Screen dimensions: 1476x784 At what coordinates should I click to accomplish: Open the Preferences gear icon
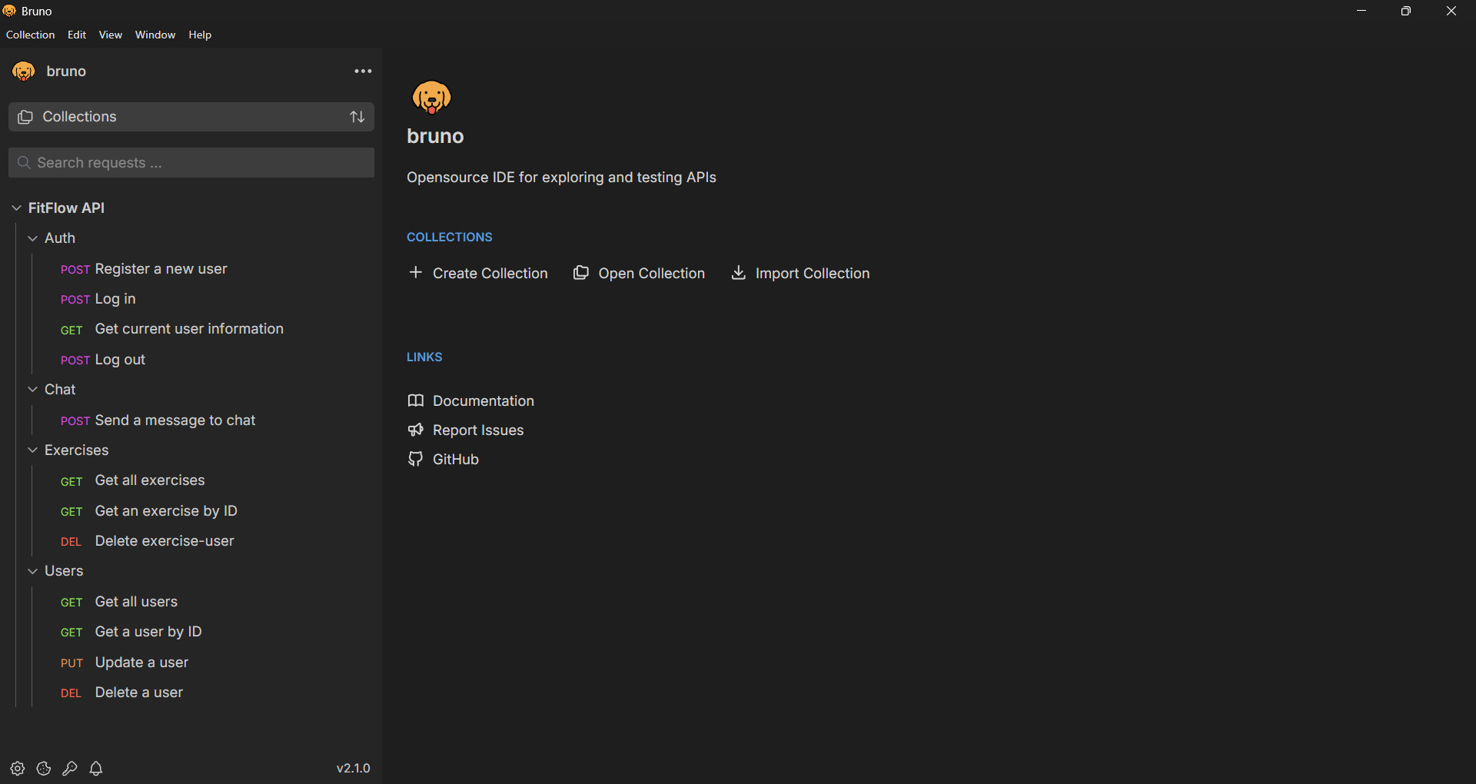click(18, 769)
